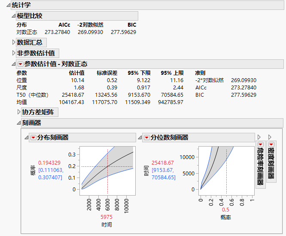This screenshot has width=286, height=236.
Task: Click the 942785.97 upper limit value
Action: [x=171, y=102]
